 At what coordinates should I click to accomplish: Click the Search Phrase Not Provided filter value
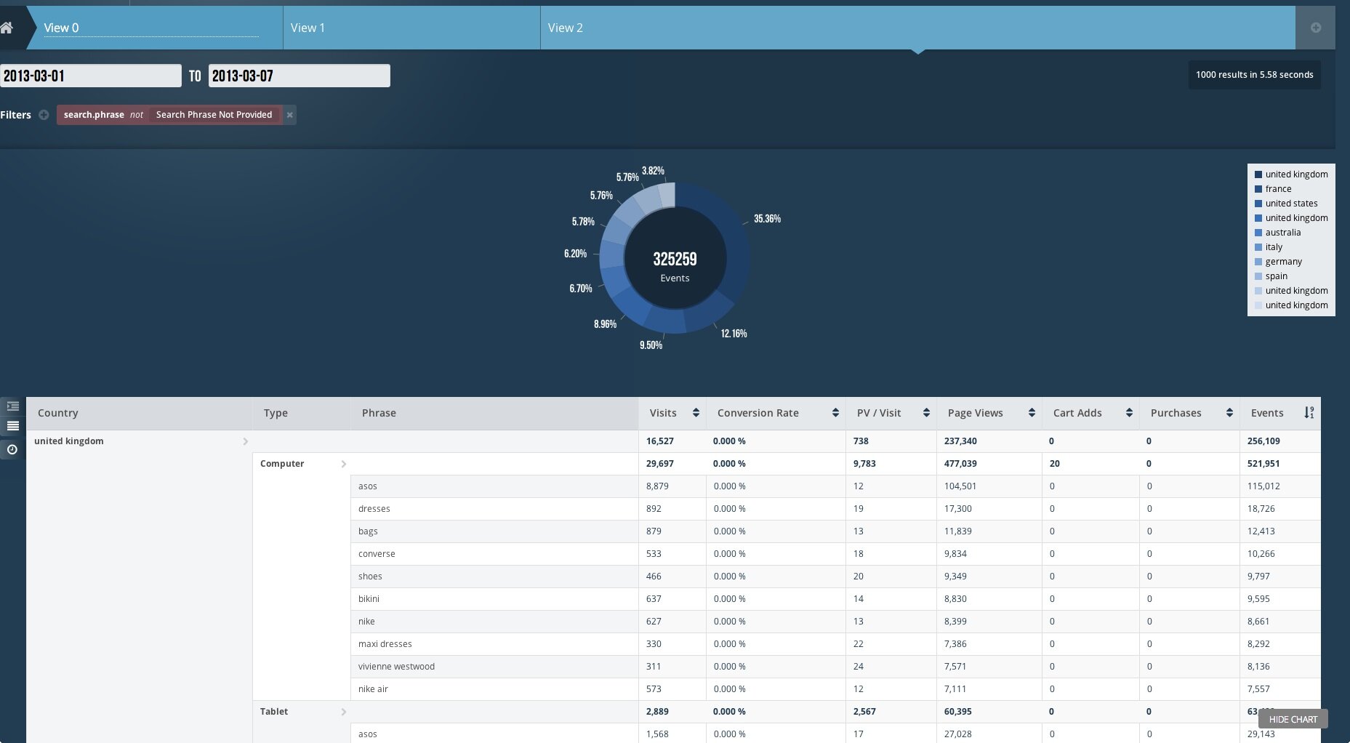click(214, 115)
